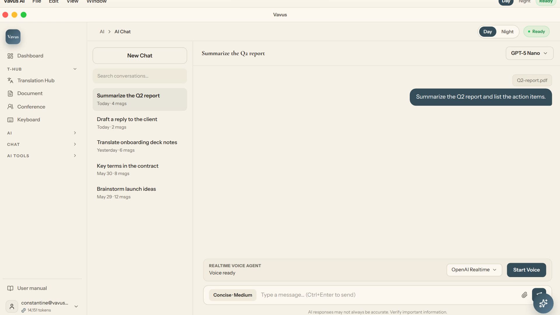Viewport: 560px width, 315px height.
Task: Open the View menu
Action: pos(72,2)
